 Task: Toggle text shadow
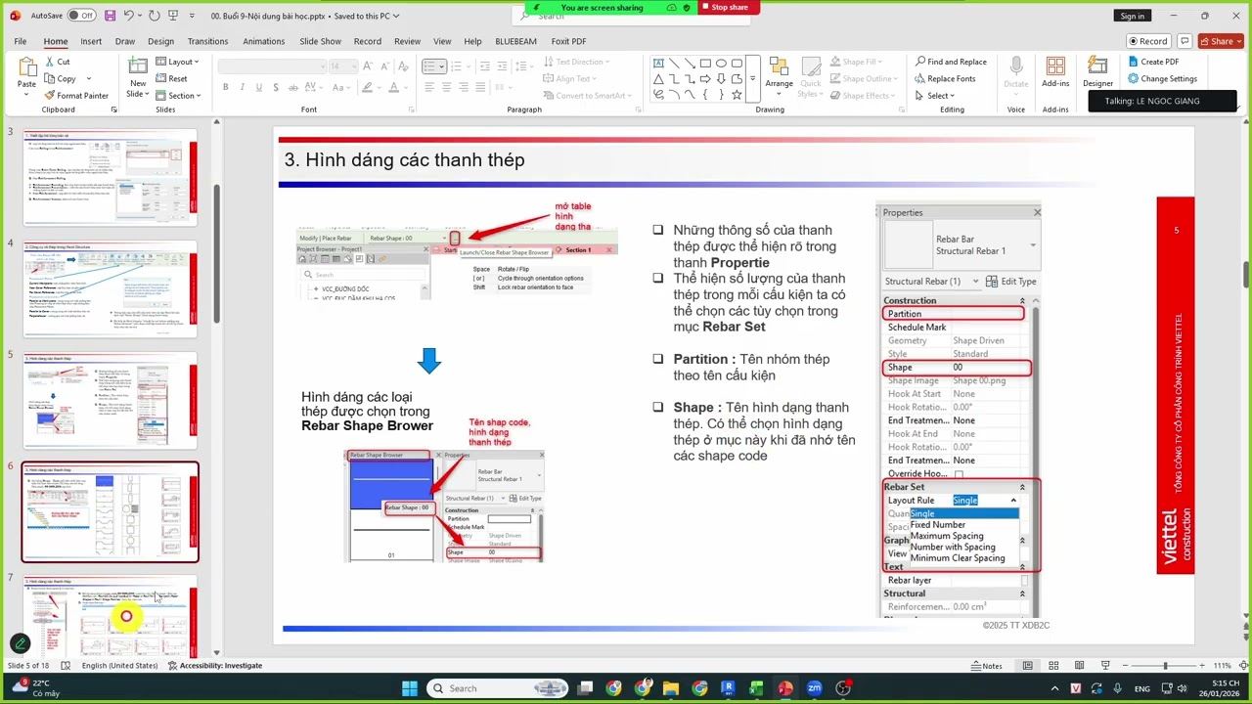tap(276, 87)
